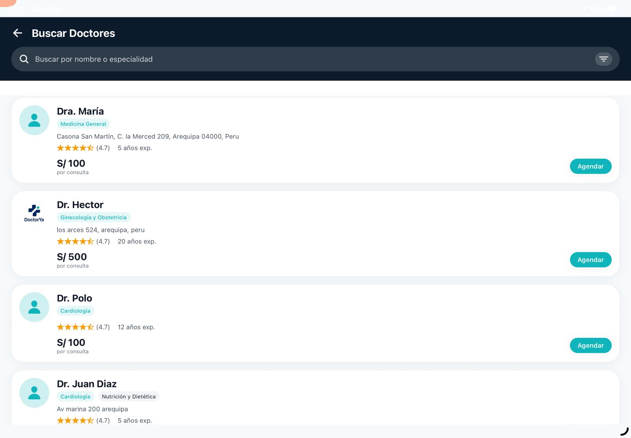Click inside the doctor search field
This screenshot has height=438, width=631.
(308, 59)
